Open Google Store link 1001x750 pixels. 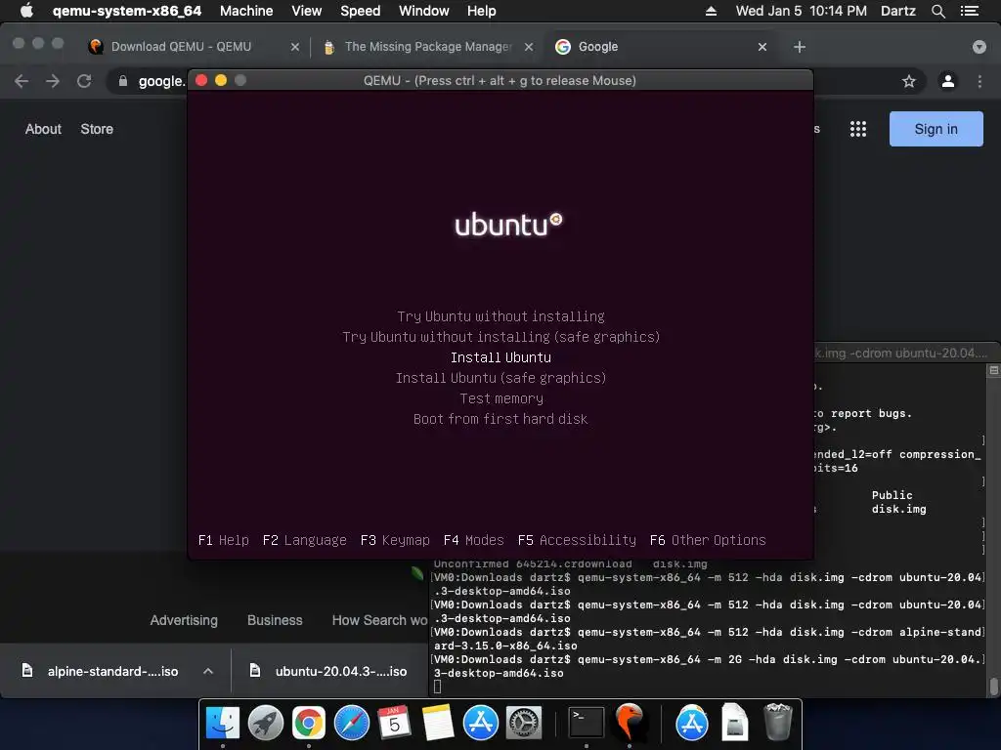(x=97, y=129)
